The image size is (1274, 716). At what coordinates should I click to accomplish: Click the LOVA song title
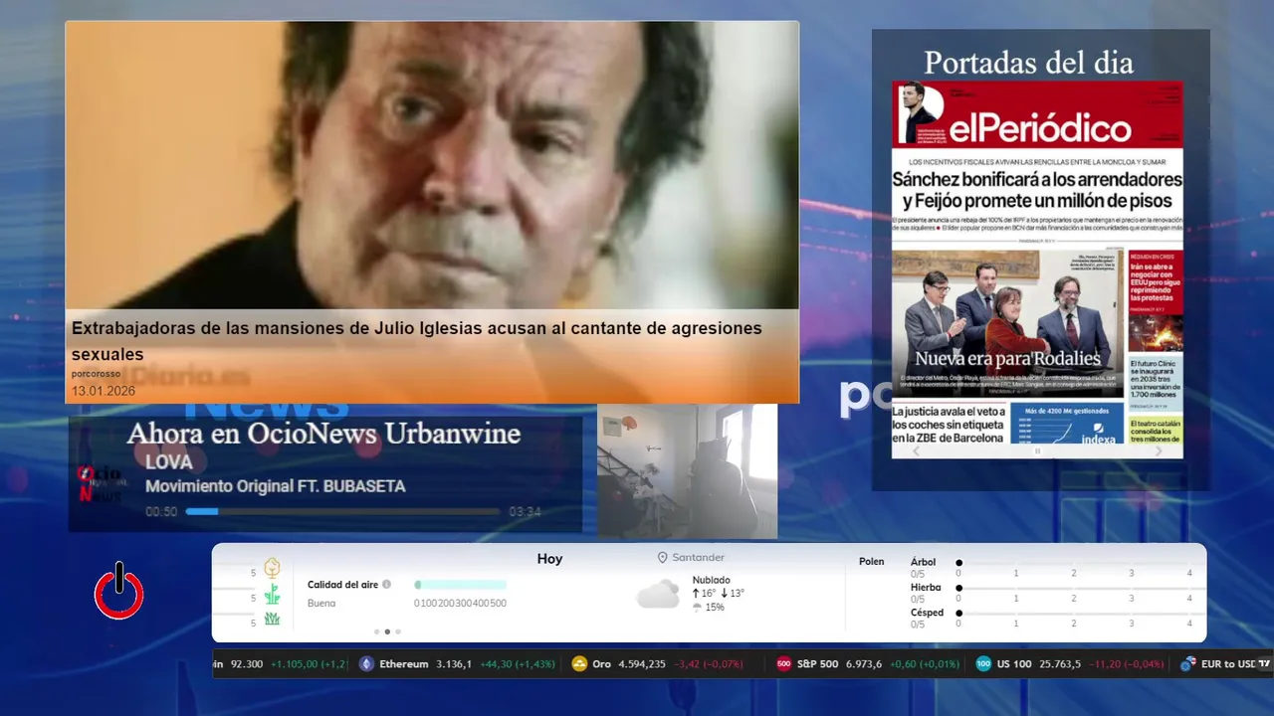point(169,462)
